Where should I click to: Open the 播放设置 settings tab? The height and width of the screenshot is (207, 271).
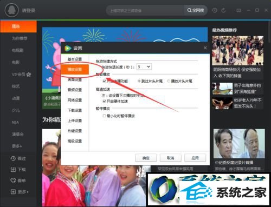point(75,69)
